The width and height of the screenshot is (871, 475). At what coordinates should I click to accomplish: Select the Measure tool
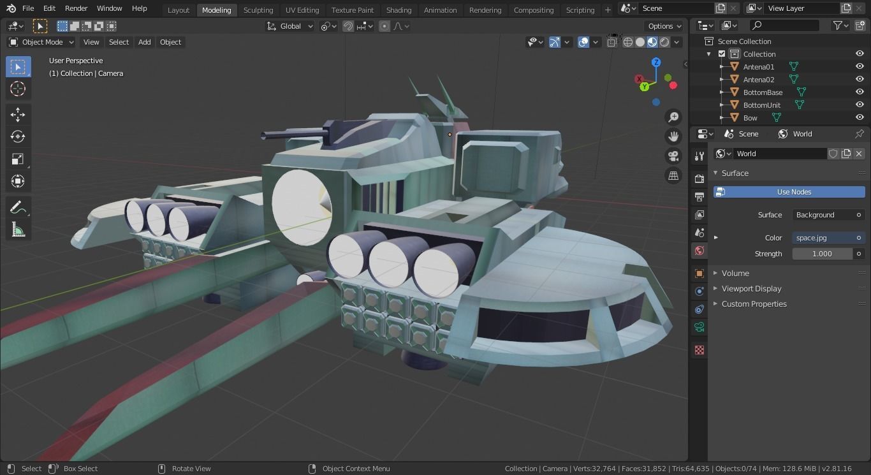[x=18, y=229]
